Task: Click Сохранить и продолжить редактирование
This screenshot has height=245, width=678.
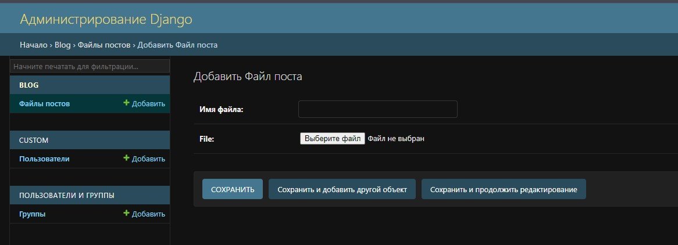Action: click(504, 189)
